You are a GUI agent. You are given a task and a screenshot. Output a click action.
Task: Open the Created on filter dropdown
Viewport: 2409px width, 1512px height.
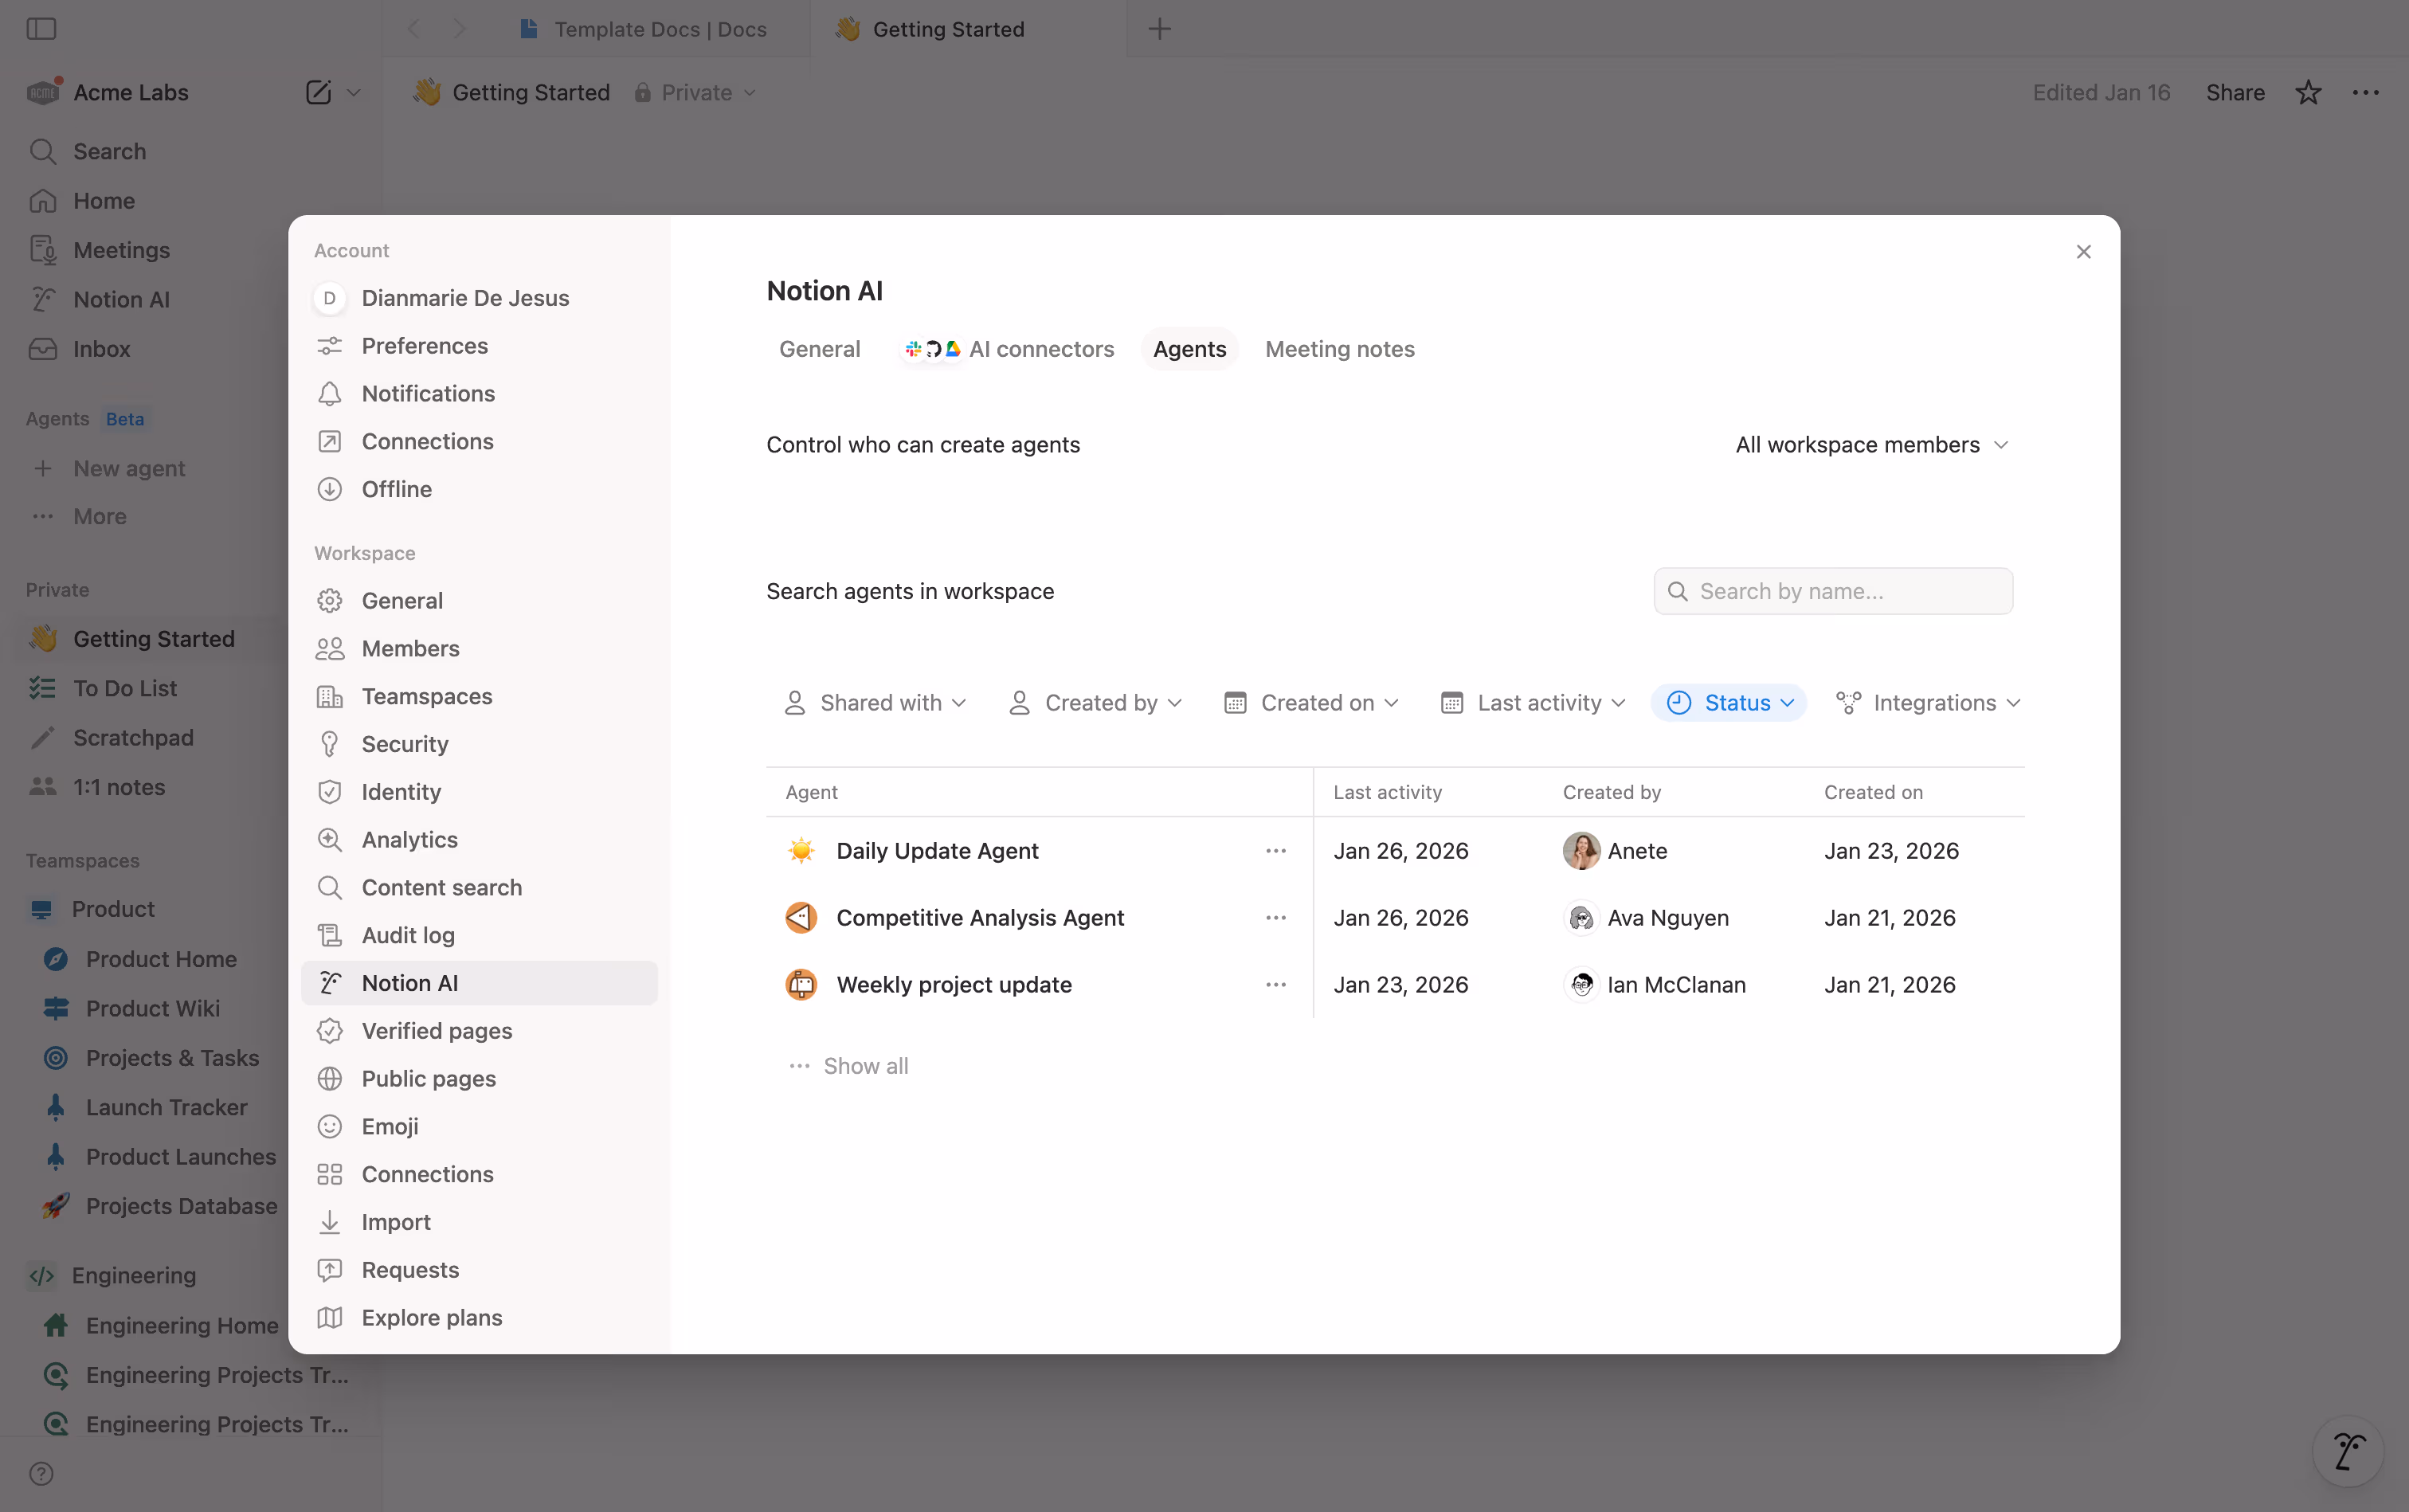coord(1310,702)
